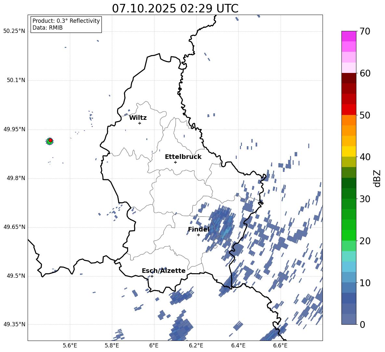This screenshot has width=385, height=352.
Task: Click the Product: 0.3° Reflectivity text
Action: point(66,21)
